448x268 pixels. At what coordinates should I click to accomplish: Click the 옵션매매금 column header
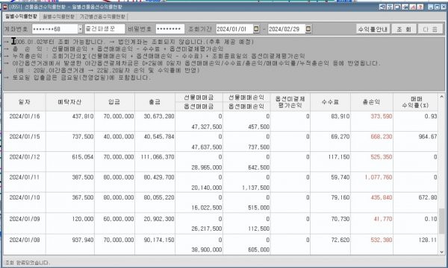click(199, 106)
